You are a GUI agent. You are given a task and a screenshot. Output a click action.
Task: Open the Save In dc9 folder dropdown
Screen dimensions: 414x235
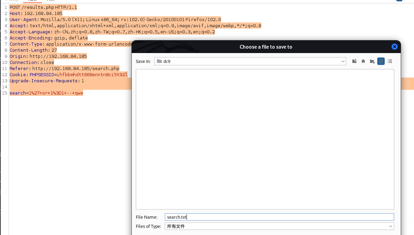250,61
